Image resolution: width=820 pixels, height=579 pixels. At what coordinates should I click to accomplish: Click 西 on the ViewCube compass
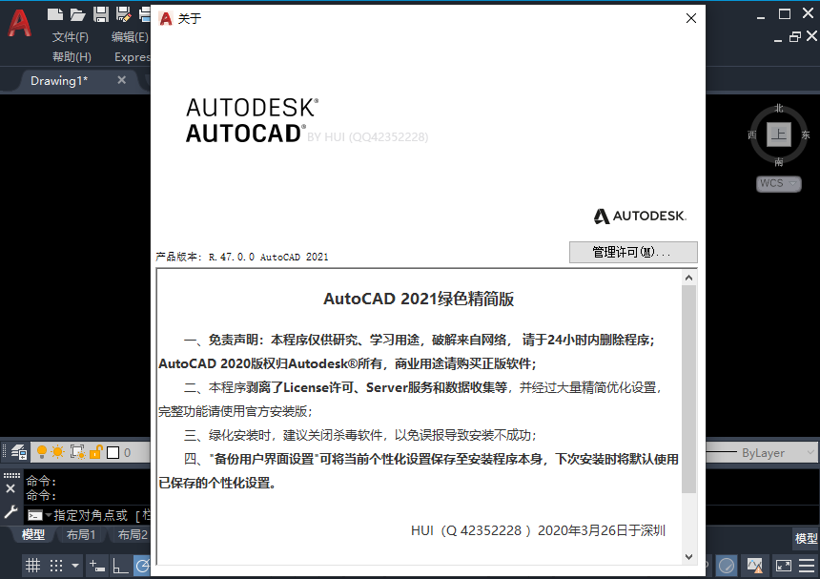click(752, 134)
